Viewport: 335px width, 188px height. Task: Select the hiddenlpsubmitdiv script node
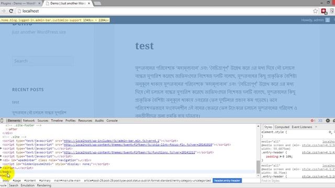(x=56, y=164)
